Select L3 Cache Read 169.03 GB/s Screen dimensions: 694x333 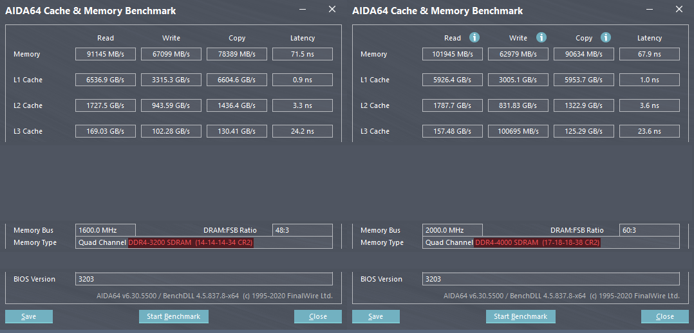(106, 131)
